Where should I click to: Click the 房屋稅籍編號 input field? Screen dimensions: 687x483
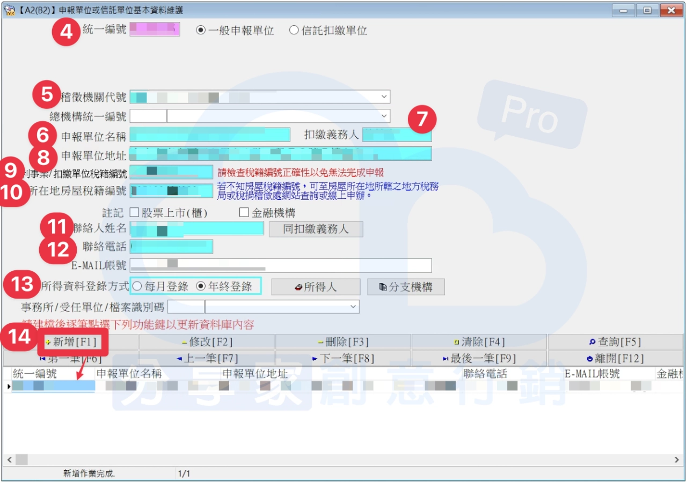click(171, 191)
